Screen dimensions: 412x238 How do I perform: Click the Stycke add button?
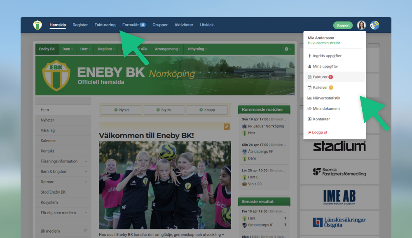tap(164, 110)
